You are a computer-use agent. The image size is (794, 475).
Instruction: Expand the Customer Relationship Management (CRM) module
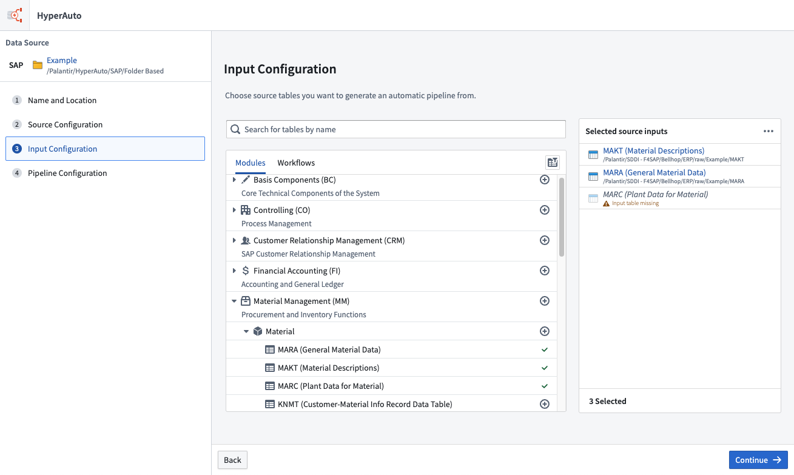[x=234, y=240]
